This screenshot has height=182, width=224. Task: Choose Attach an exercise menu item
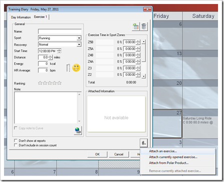(178, 151)
